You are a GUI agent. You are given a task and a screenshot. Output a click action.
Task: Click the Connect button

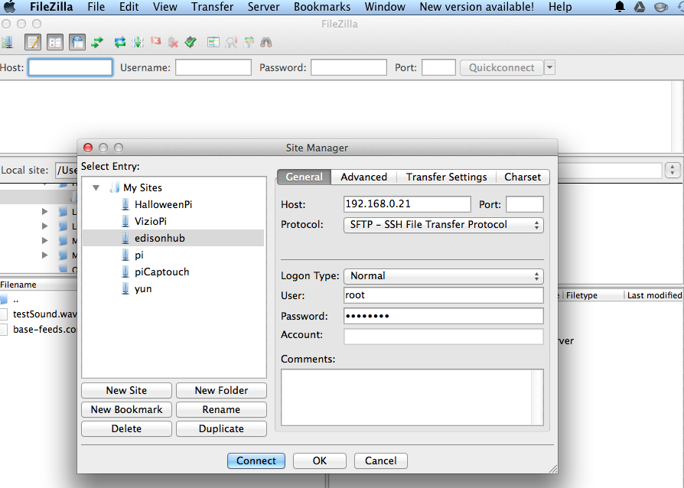[x=256, y=461]
